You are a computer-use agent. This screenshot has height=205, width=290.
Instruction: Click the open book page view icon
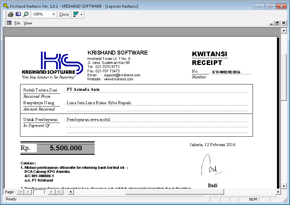(18, 14)
